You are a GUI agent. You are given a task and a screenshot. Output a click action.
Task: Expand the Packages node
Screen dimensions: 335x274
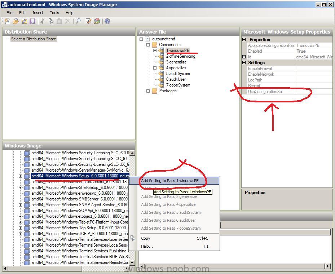148,91
